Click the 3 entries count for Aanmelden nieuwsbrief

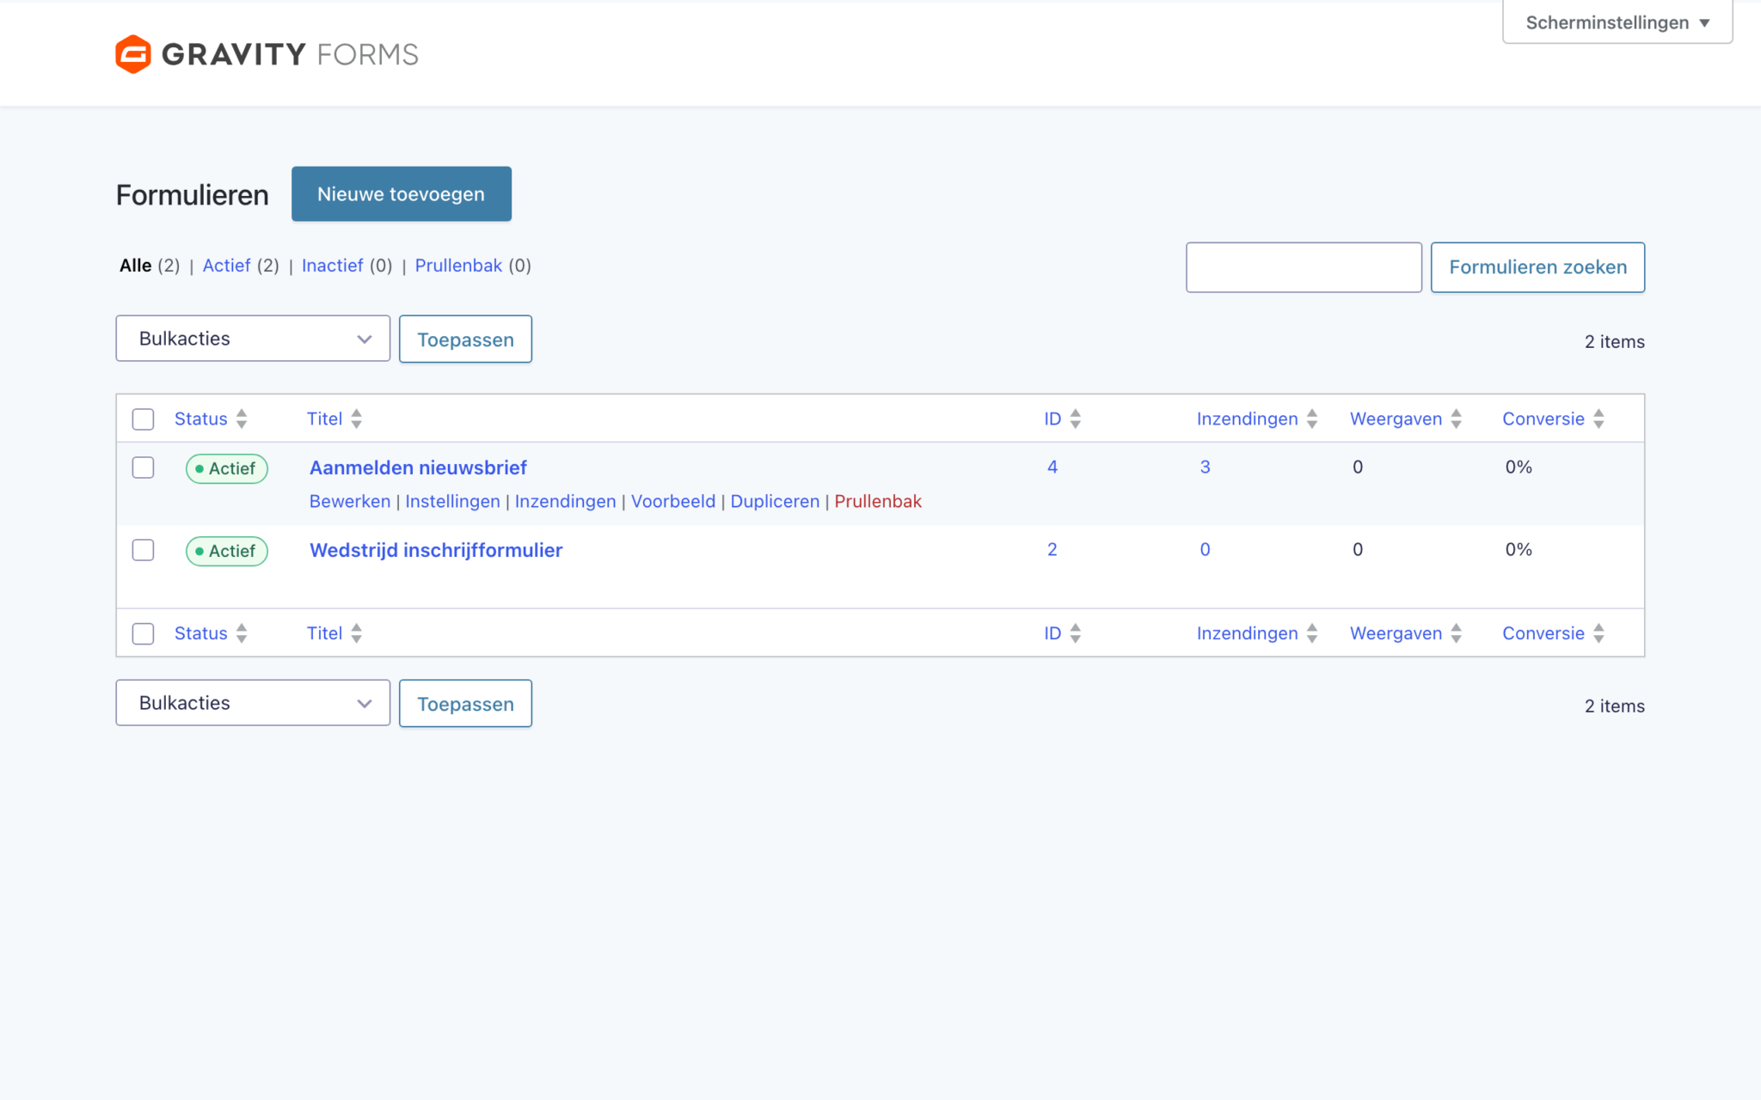tap(1205, 467)
